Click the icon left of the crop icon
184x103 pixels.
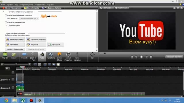[175, 8]
